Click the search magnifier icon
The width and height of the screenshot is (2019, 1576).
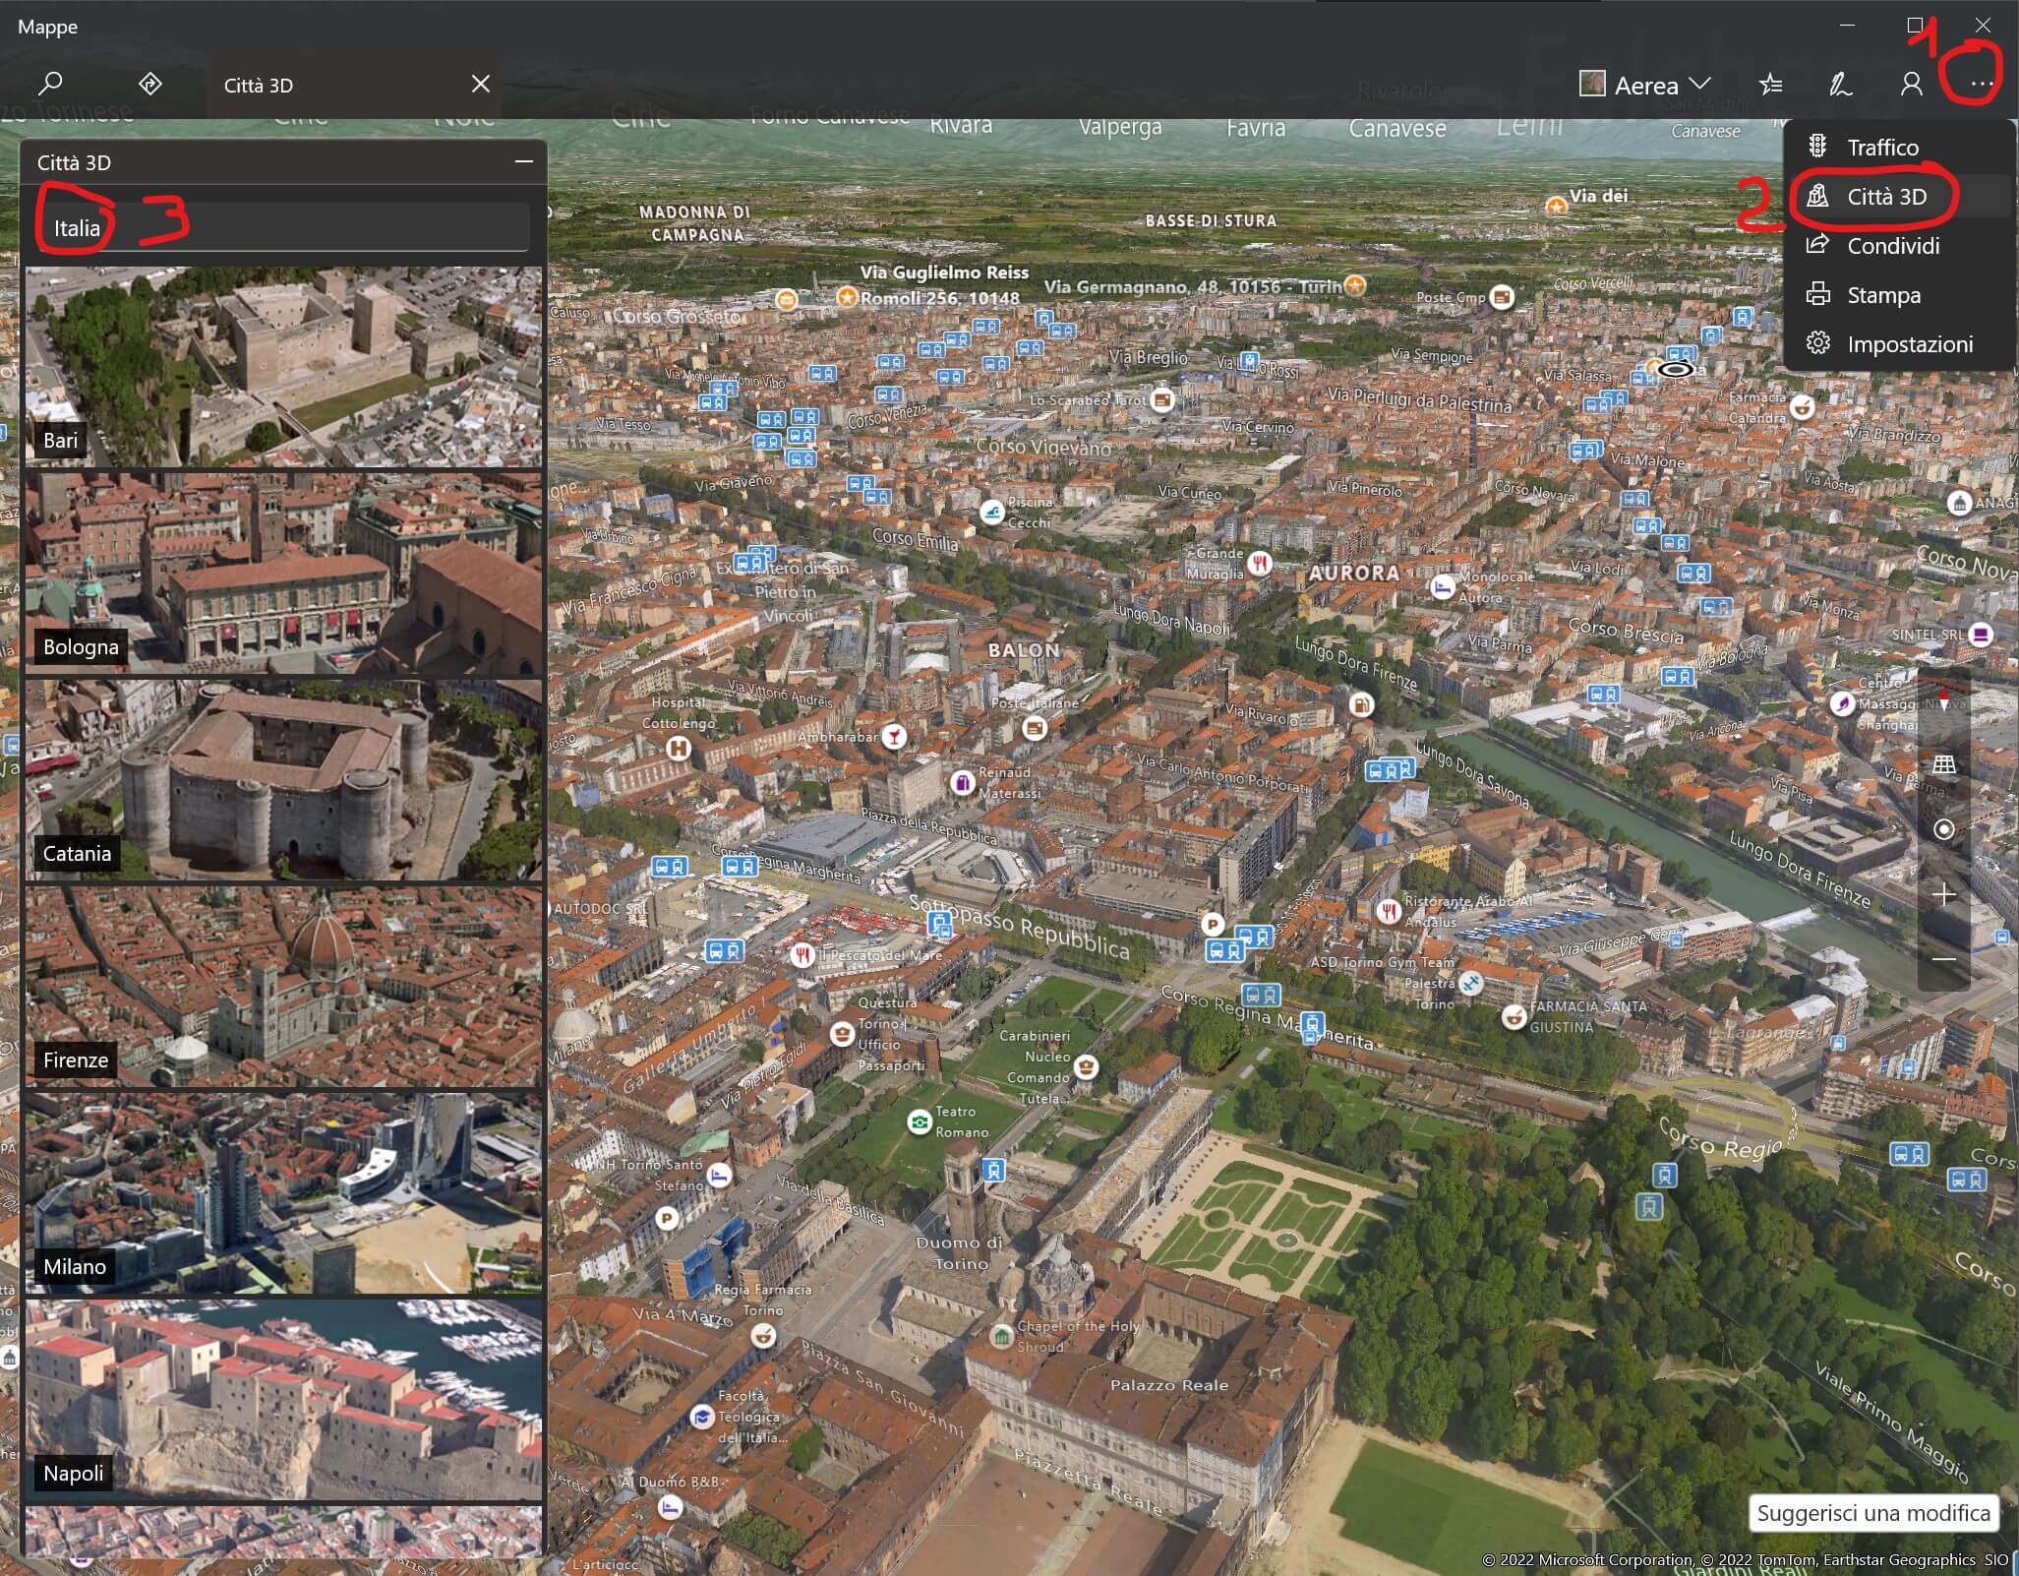(50, 85)
